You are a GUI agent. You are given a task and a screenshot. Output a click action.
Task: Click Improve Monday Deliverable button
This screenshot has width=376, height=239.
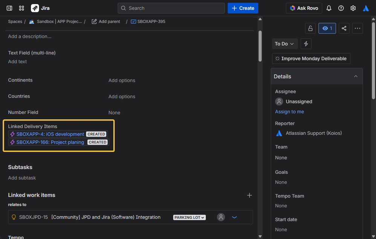pos(311,58)
